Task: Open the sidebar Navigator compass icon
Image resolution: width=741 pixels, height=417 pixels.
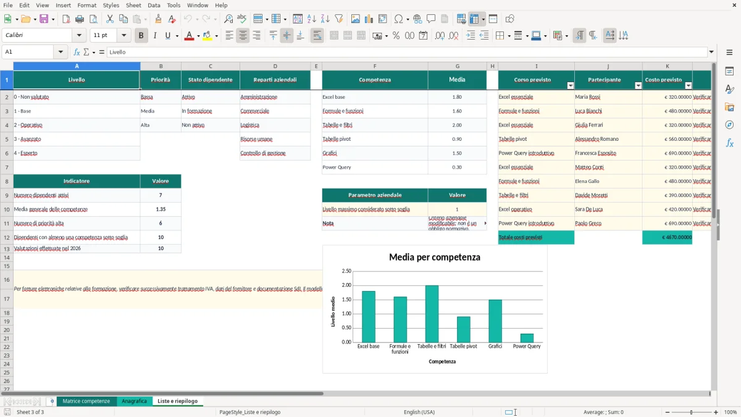Action: (x=729, y=125)
